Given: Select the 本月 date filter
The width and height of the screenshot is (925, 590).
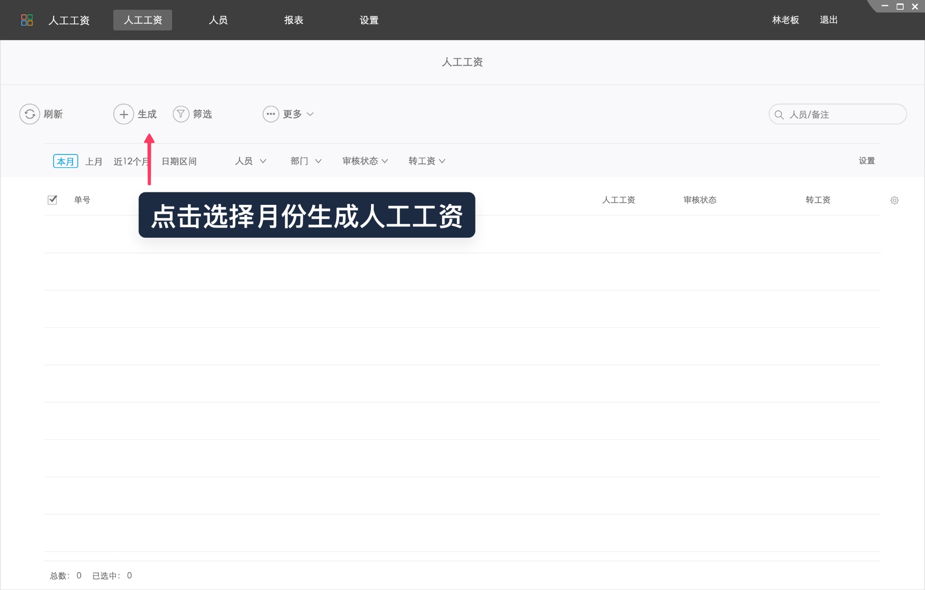Looking at the screenshot, I should point(65,161).
